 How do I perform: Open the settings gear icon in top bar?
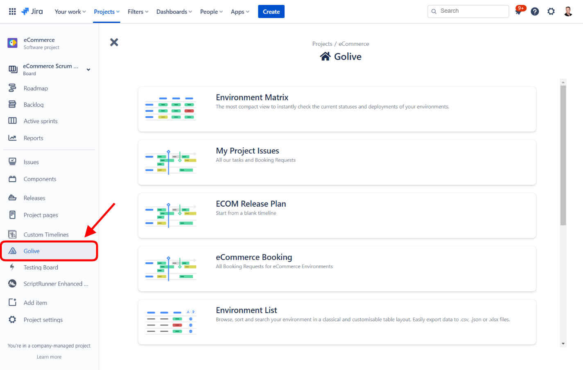pyautogui.click(x=551, y=11)
